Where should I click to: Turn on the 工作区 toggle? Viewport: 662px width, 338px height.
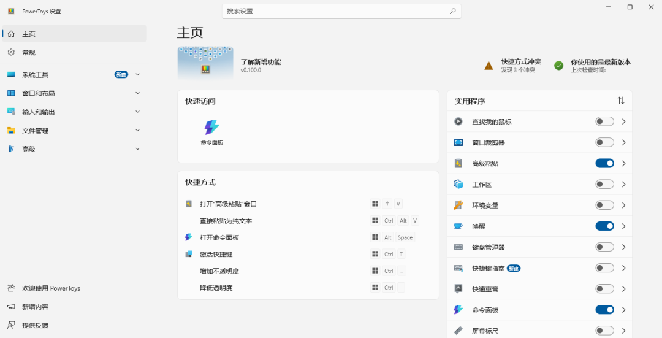(x=604, y=184)
